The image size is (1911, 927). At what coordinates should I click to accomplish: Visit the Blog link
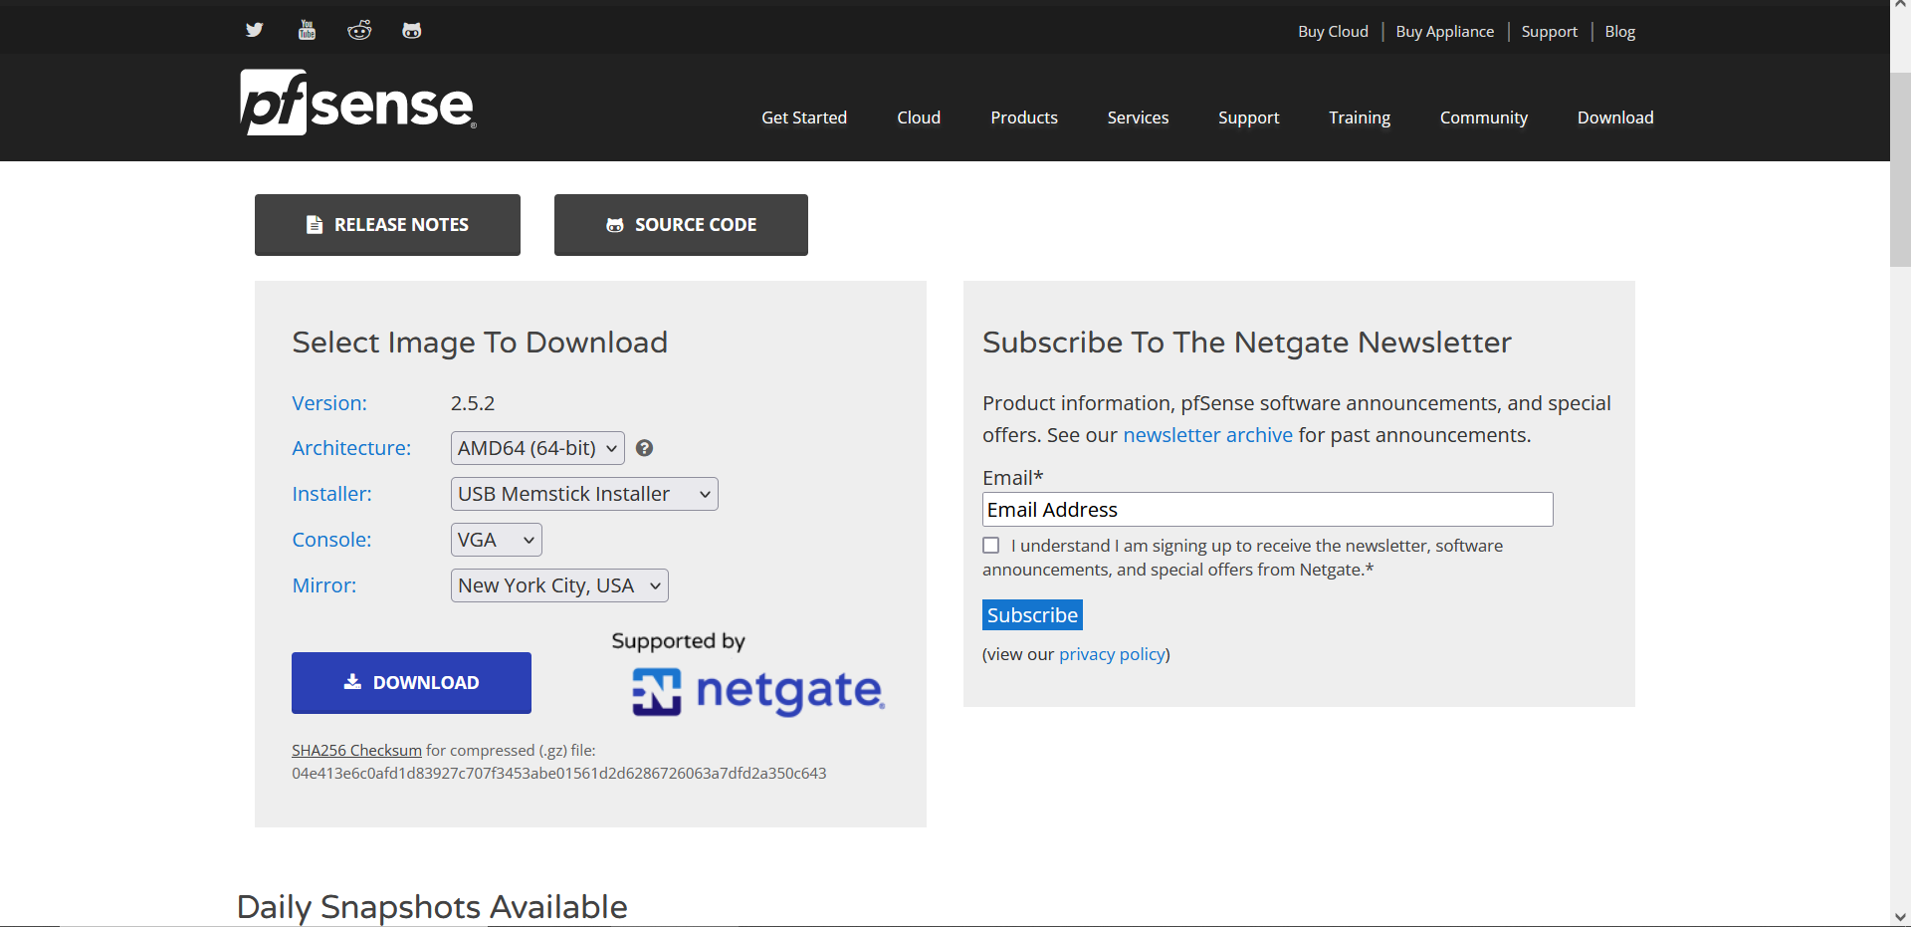(x=1620, y=32)
